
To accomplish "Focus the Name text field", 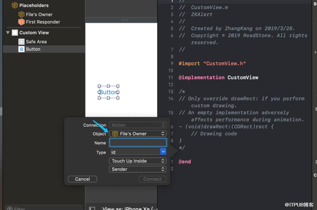I will click(138, 143).
